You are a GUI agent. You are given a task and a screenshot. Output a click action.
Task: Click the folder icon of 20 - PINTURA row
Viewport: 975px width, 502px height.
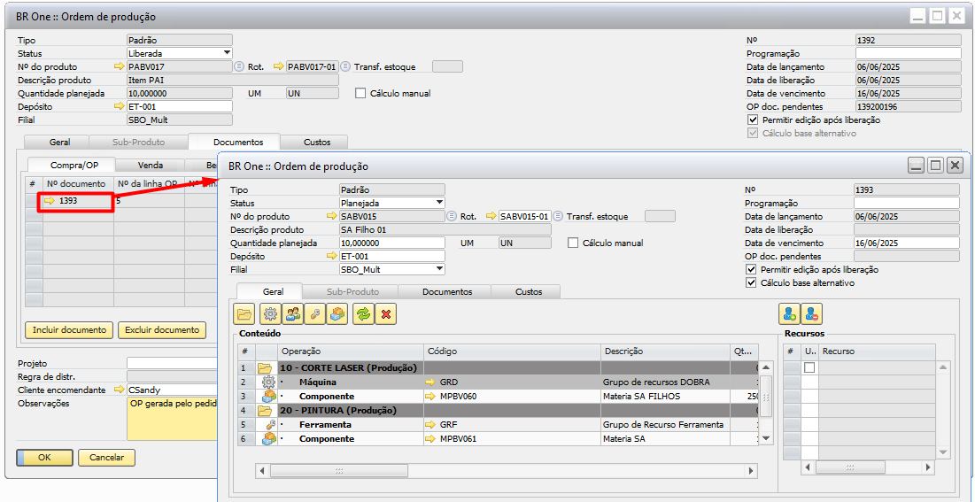pyautogui.click(x=266, y=411)
